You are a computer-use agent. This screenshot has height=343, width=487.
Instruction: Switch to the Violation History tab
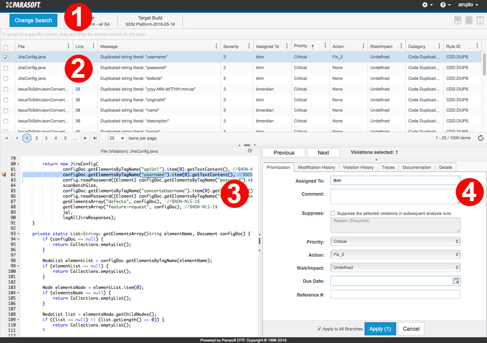click(359, 167)
